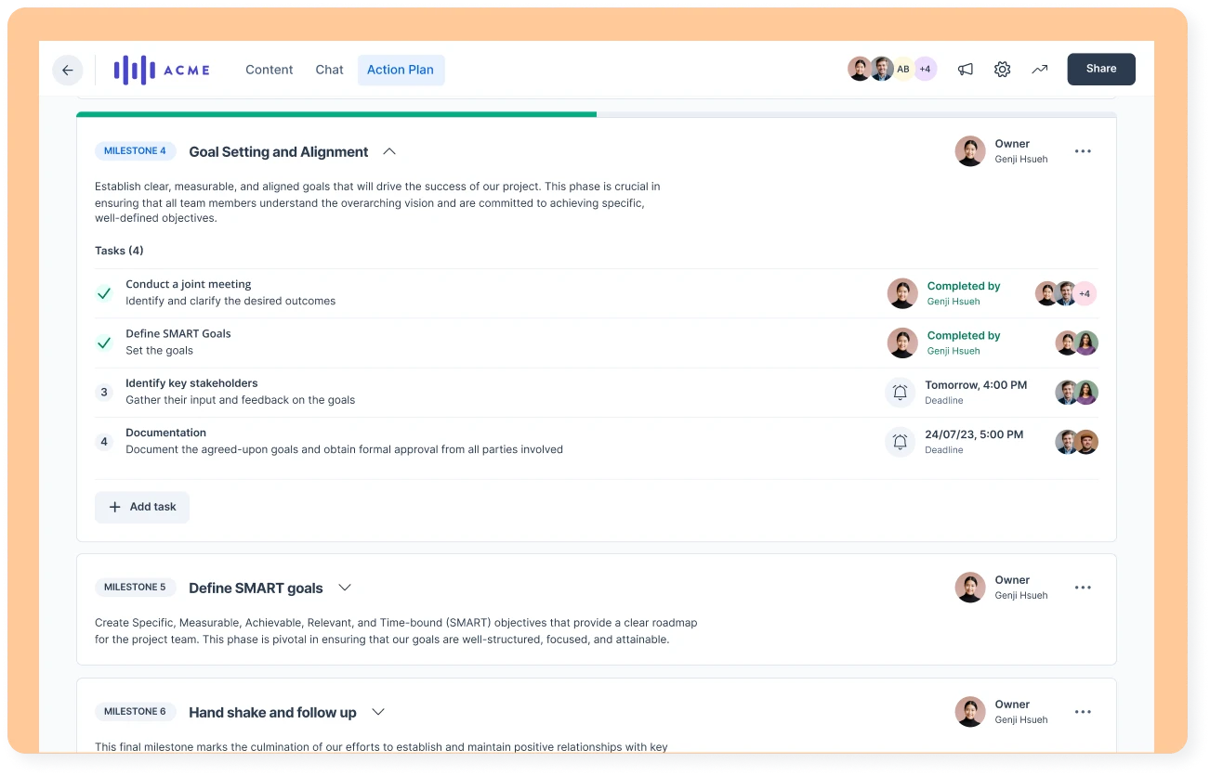Click the back arrow in the top left
Viewport: 1210px width, 776px height.
67,70
